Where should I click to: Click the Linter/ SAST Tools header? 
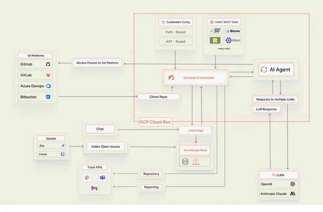click(224, 22)
